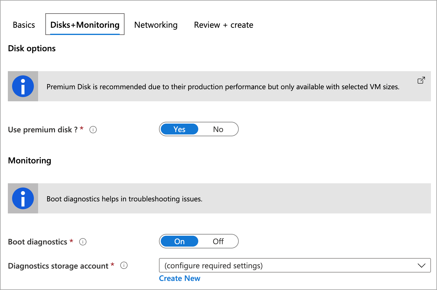Go back to the Basics tab
Screen dimensions: 437x290
[x=24, y=25]
